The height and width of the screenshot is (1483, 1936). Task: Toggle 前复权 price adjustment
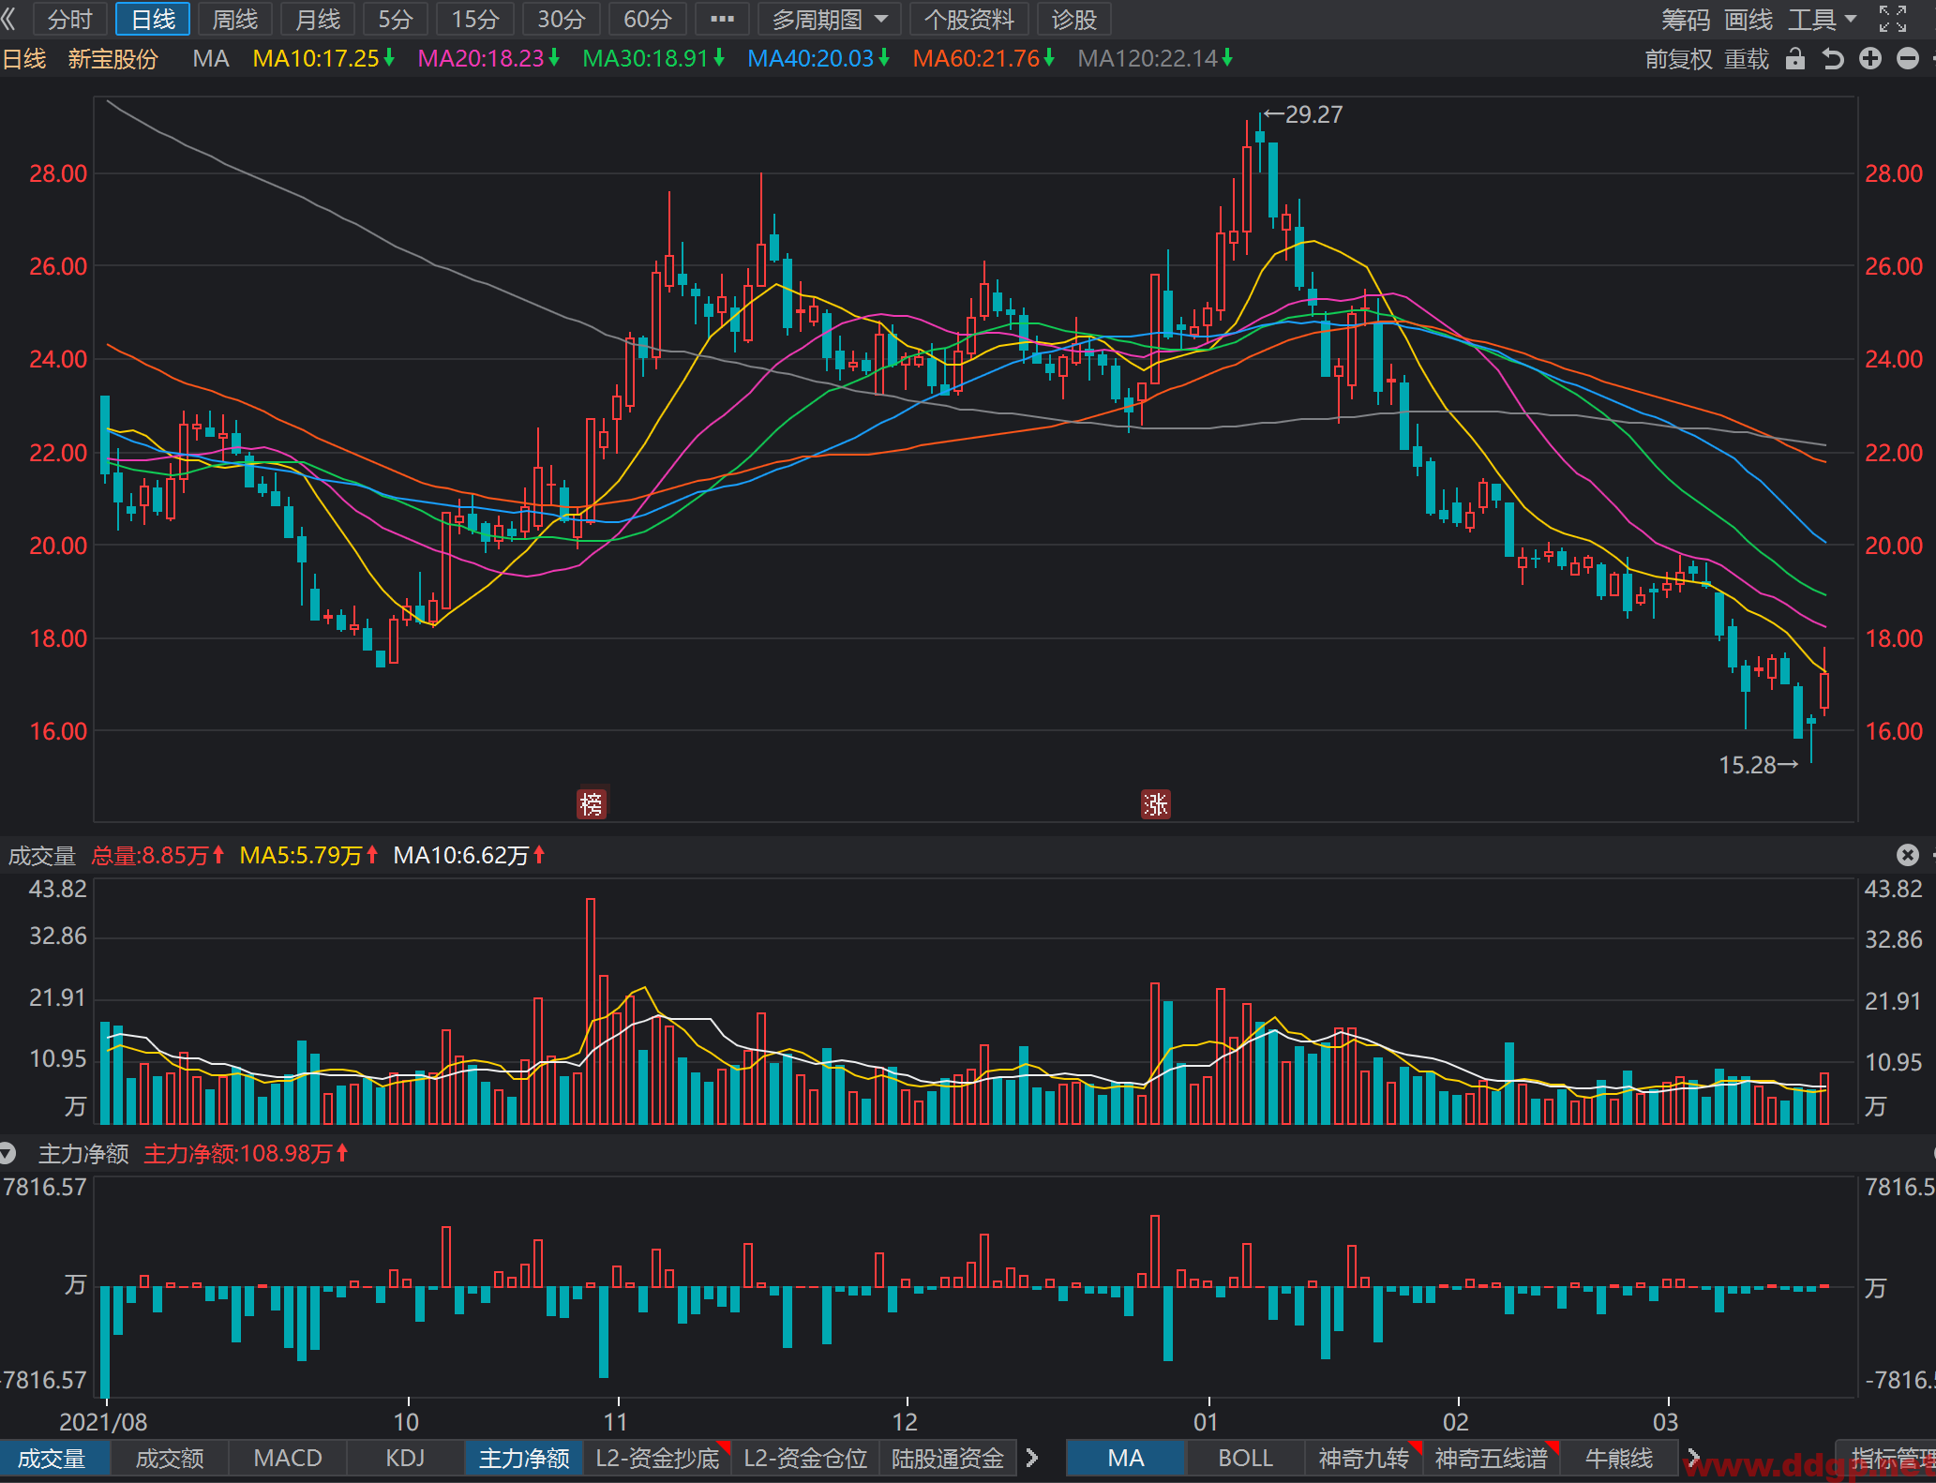(1678, 59)
